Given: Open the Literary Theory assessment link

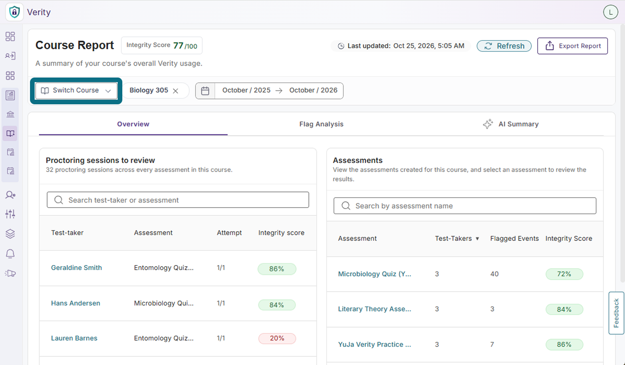Looking at the screenshot, I should [375, 309].
